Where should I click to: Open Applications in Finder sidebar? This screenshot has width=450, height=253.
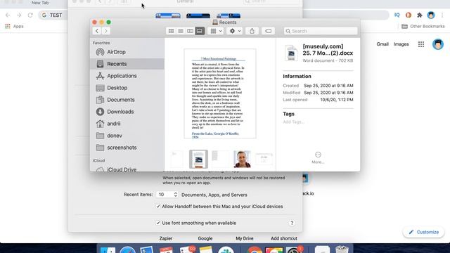pyautogui.click(x=127, y=76)
